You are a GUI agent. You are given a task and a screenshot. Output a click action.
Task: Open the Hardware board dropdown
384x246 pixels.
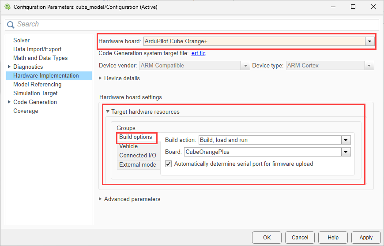point(369,41)
